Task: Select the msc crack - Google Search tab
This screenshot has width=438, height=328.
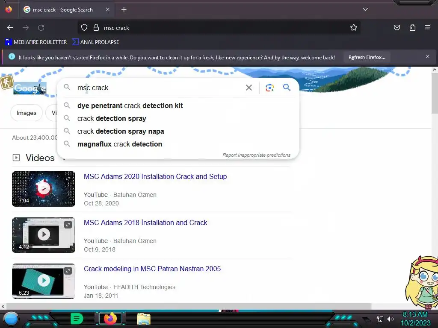Action: coord(66,10)
